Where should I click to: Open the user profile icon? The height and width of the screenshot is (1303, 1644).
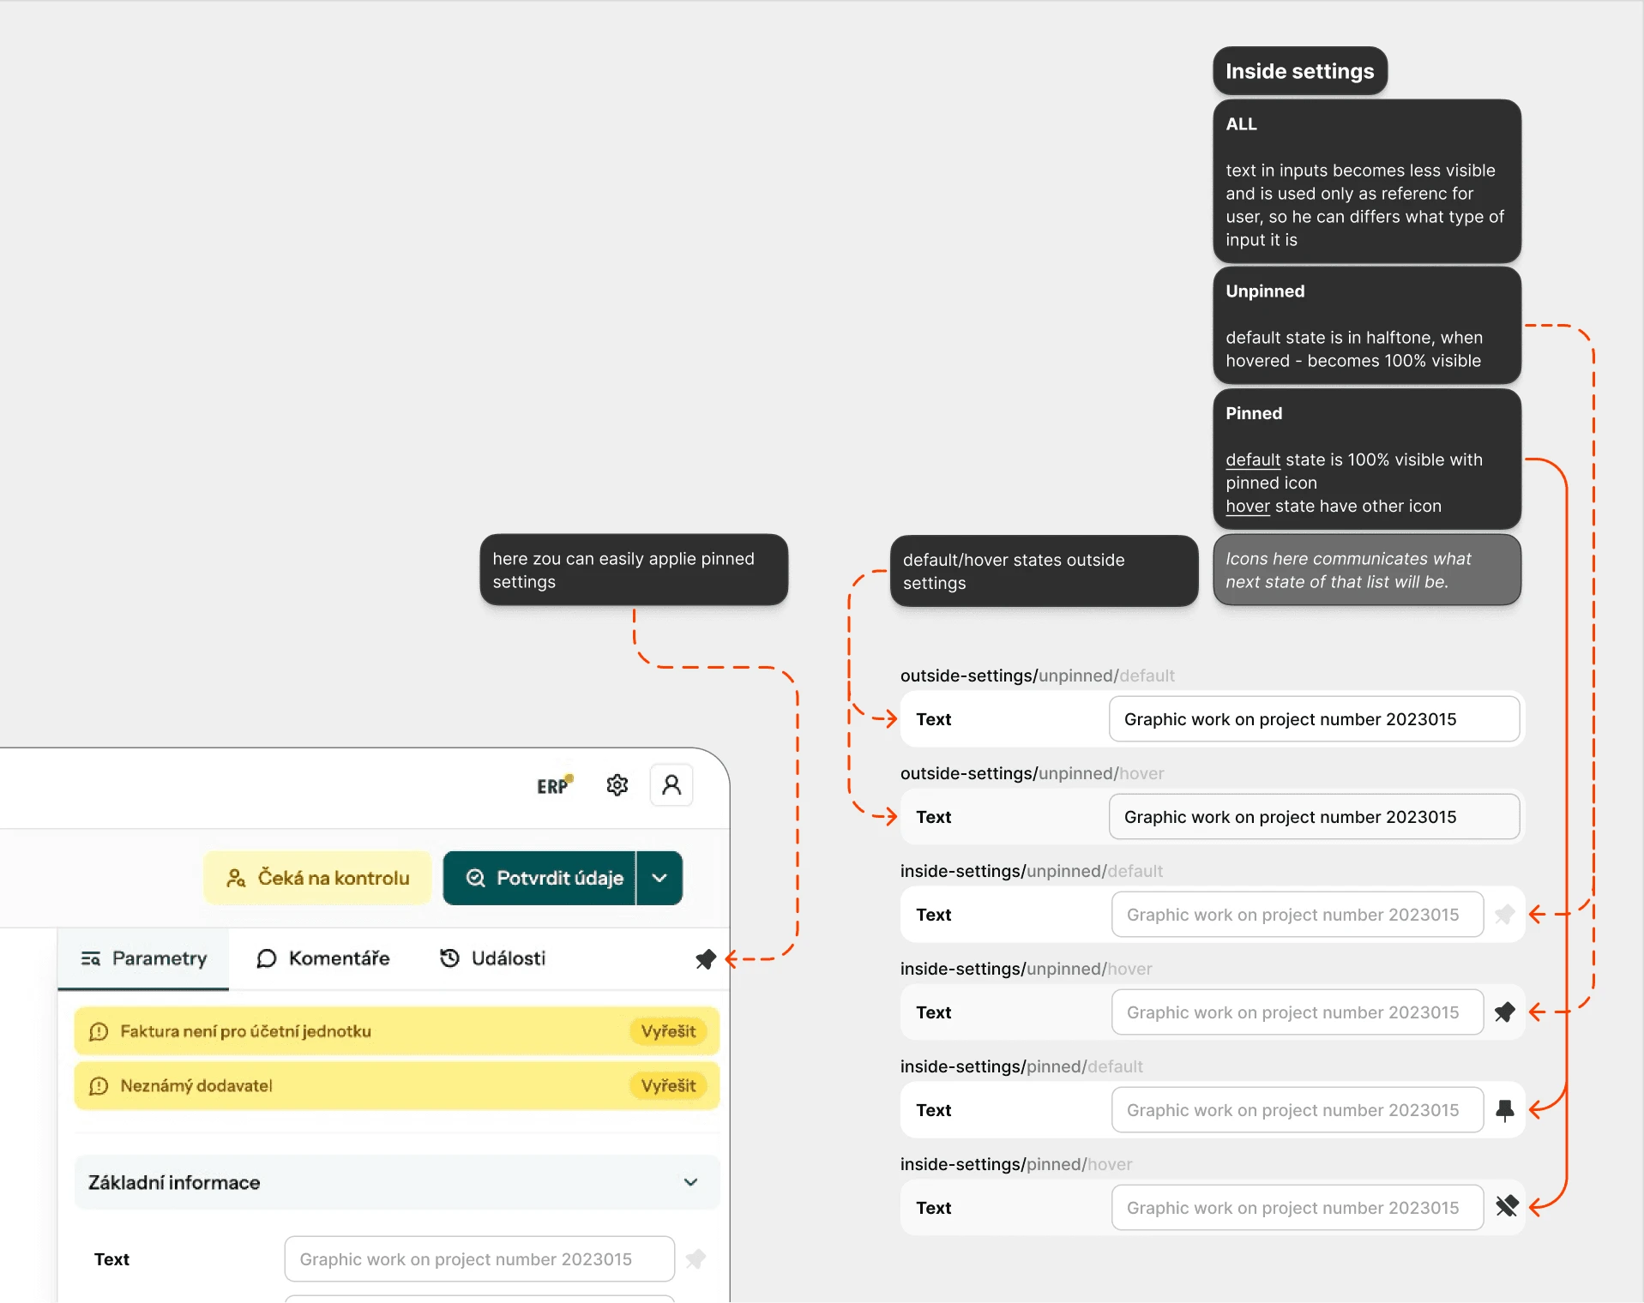pos(671,785)
